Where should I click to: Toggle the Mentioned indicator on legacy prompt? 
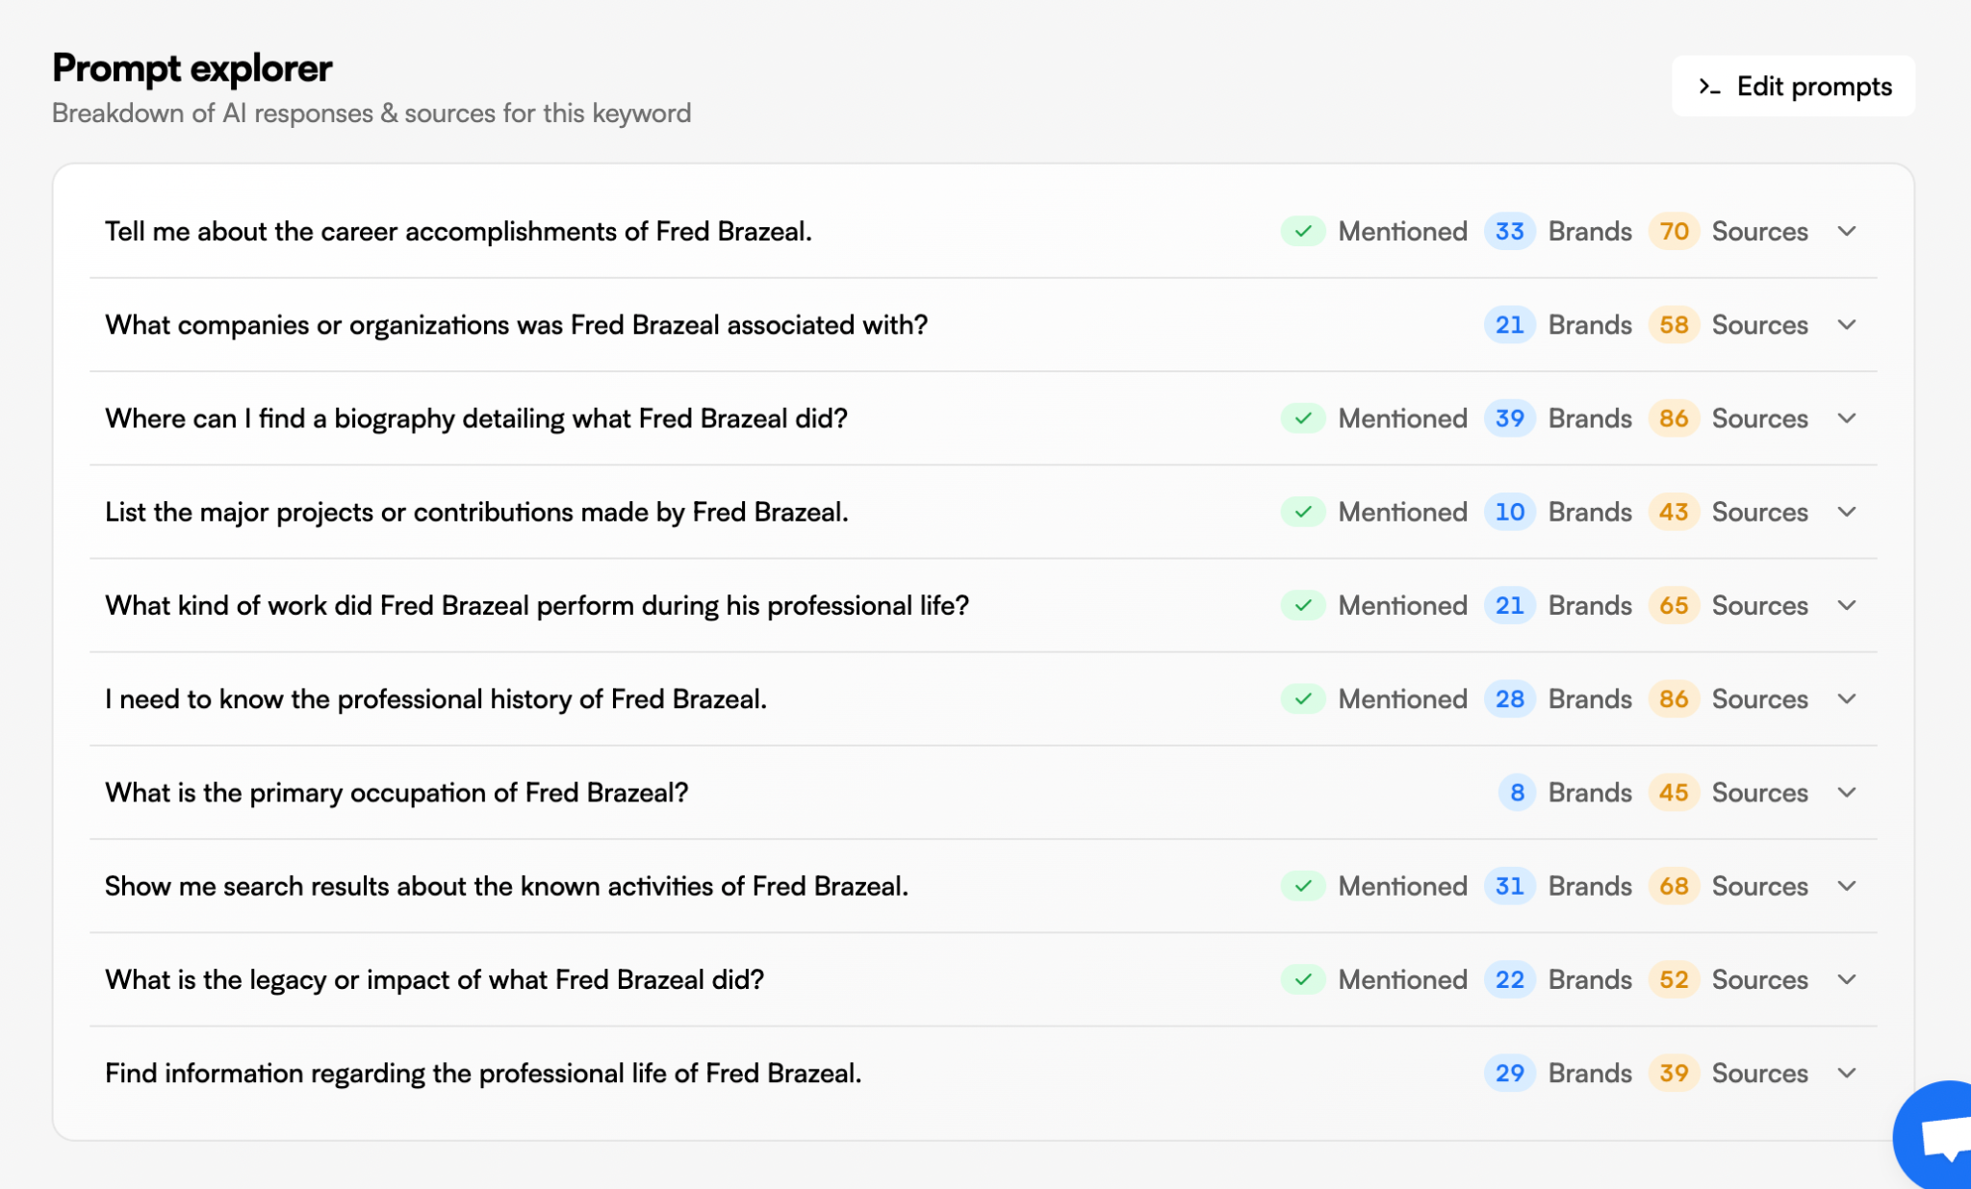pyautogui.click(x=1302, y=979)
